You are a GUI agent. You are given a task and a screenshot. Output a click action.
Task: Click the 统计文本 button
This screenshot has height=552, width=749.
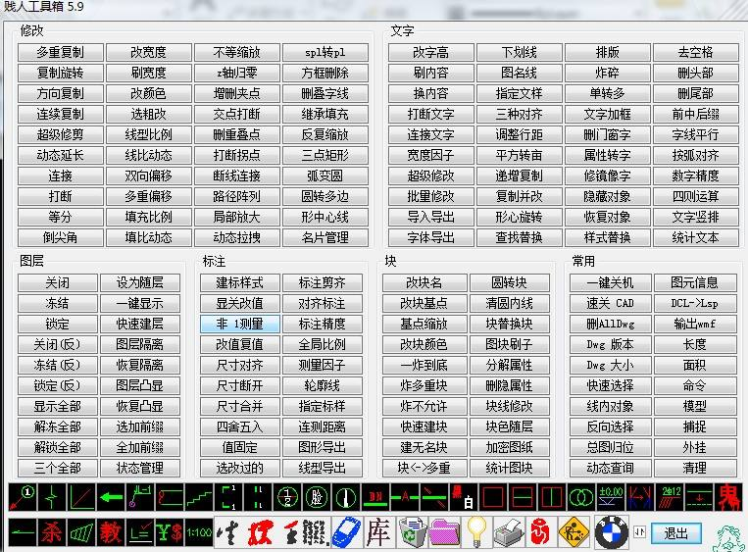tap(695, 237)
